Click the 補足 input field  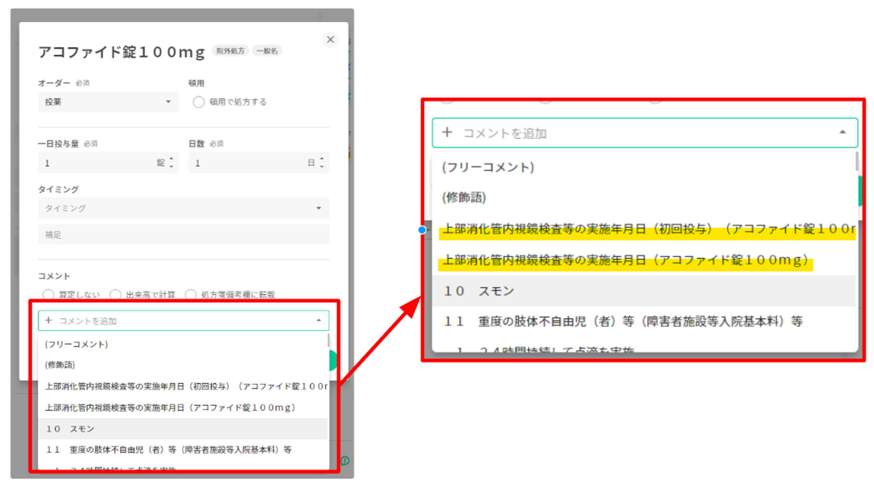tap(184, 235)
